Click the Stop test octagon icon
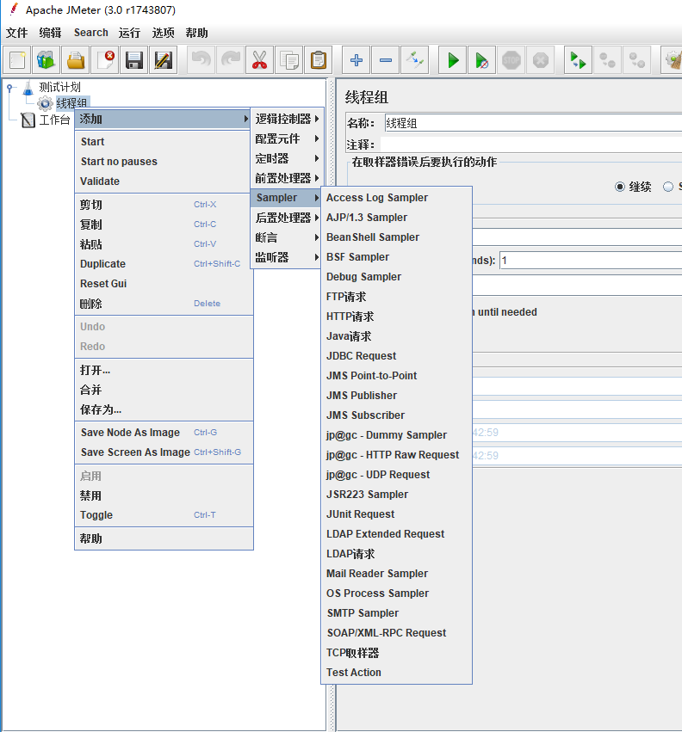 click(x=512, y=60)
